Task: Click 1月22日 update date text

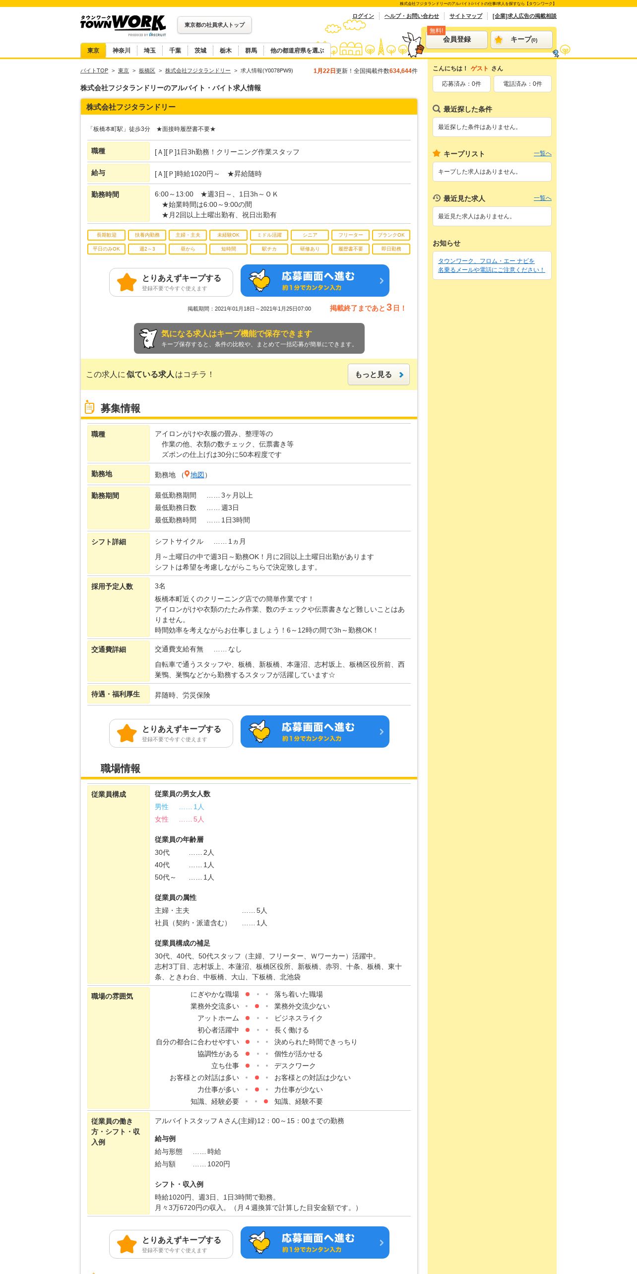Action: (324, 71)
